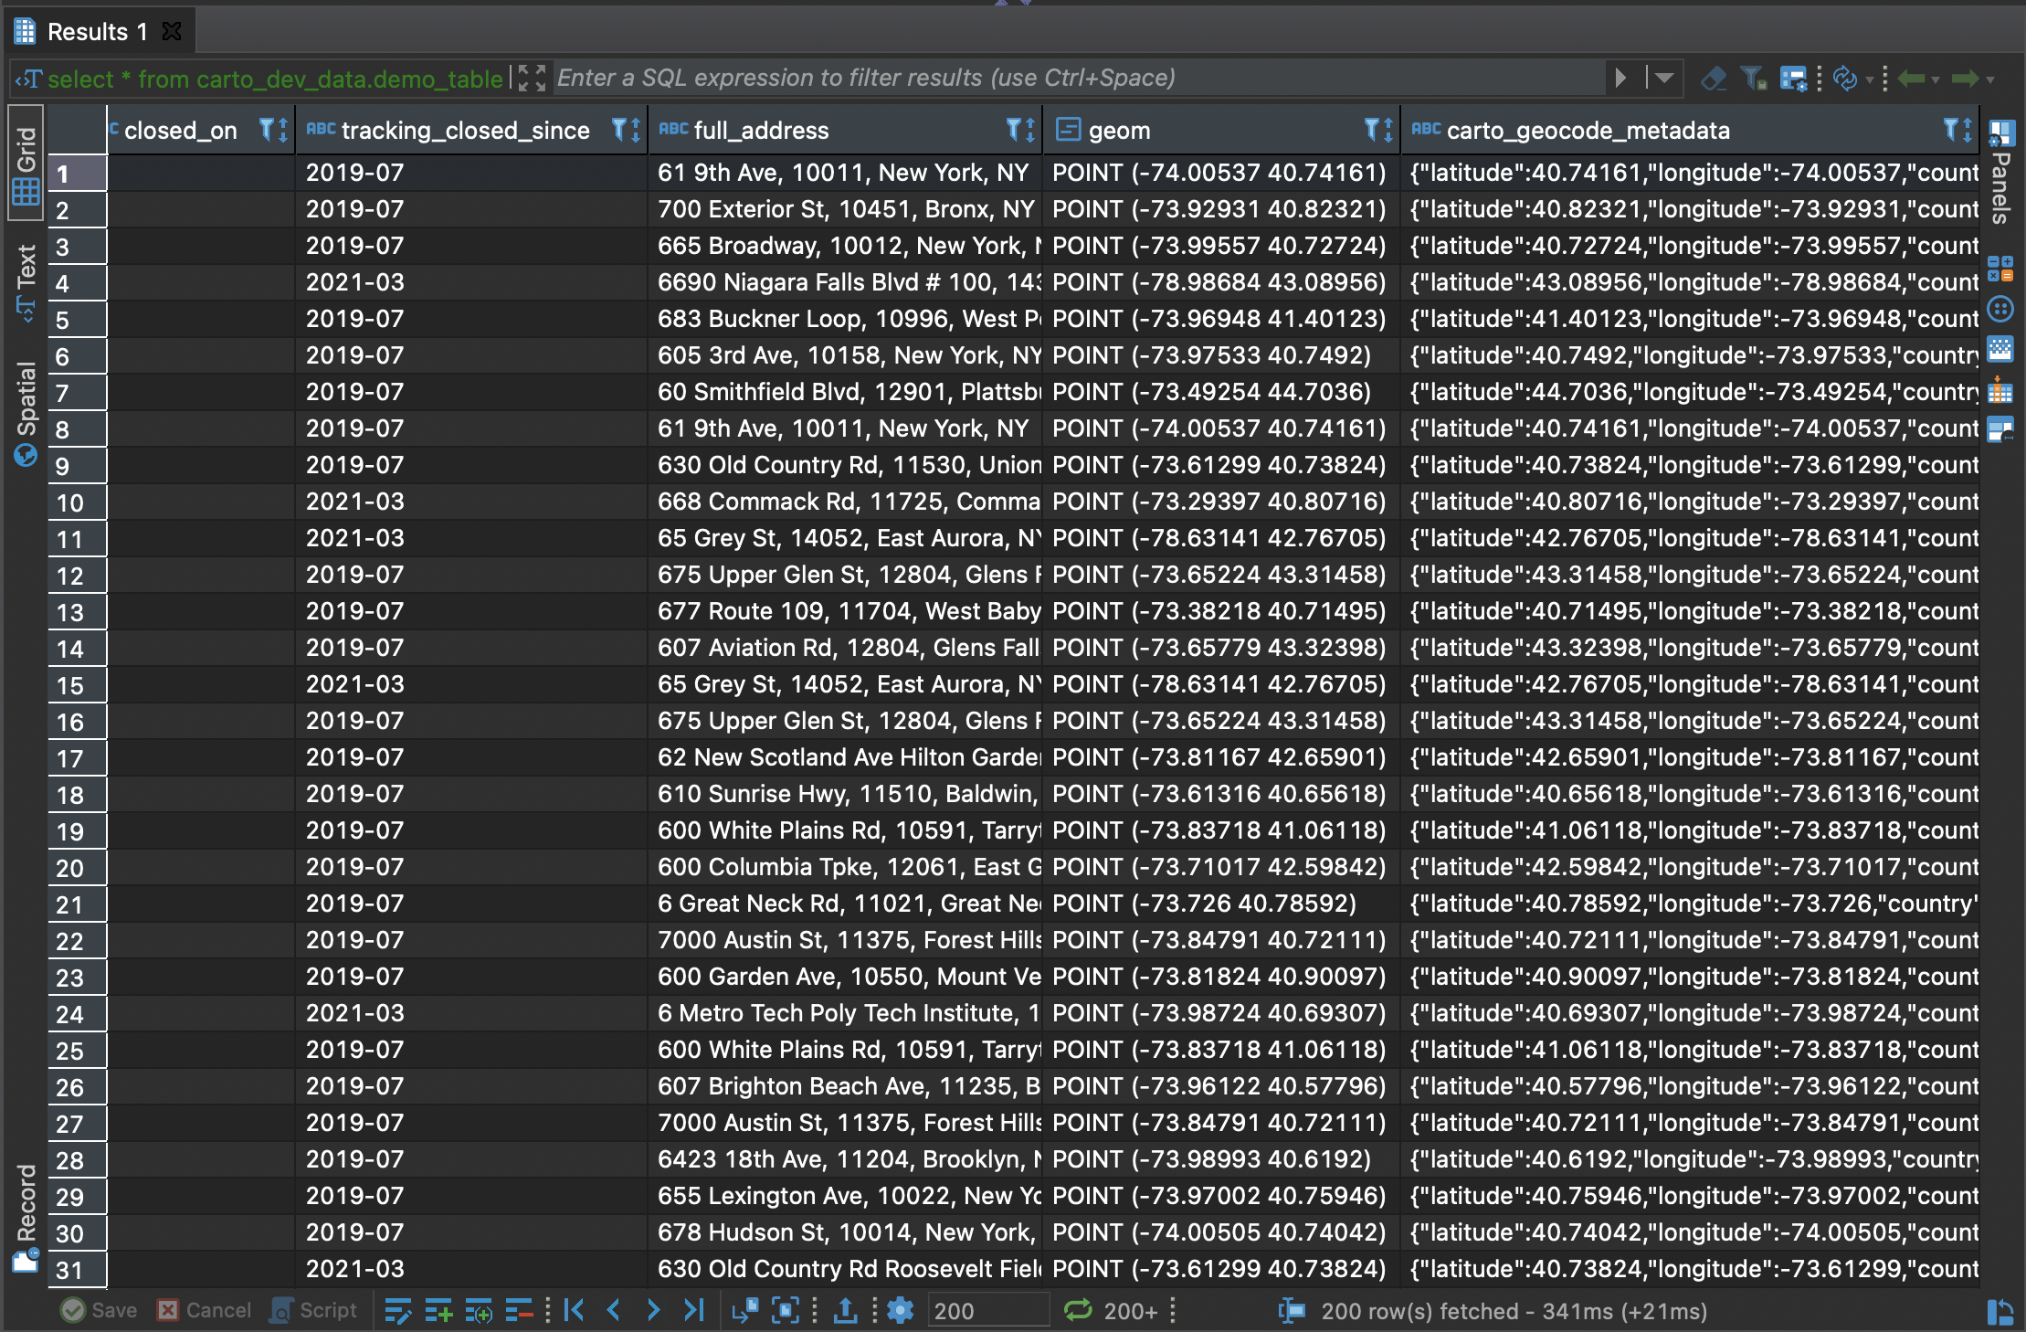Image resolution: width=2026 pixels, height=1332 pixels.
Task: Click the custom filters settings icon
Action: [x=1794, y=79]
